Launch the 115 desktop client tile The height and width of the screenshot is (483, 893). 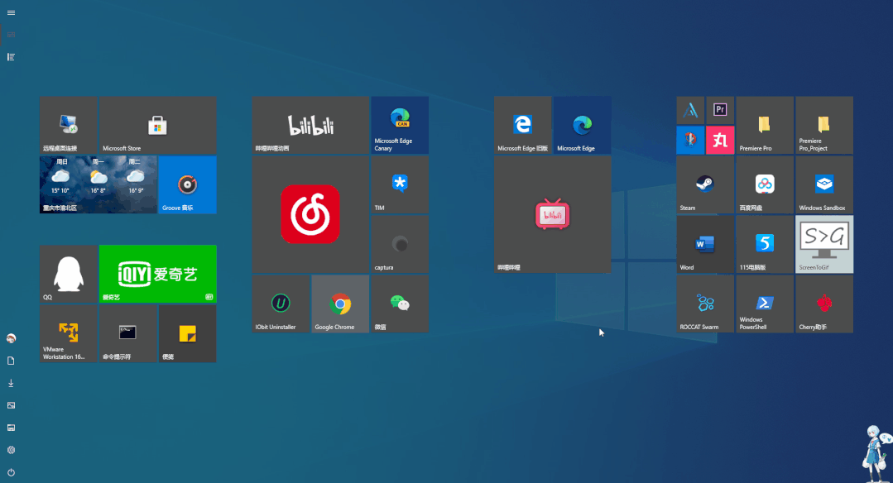[x=765, y=244]
